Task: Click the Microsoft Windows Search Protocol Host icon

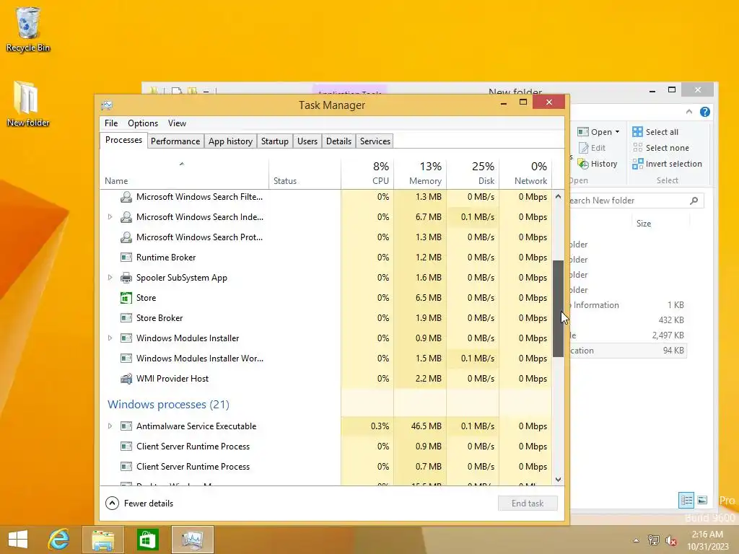Action: [126, 237]
